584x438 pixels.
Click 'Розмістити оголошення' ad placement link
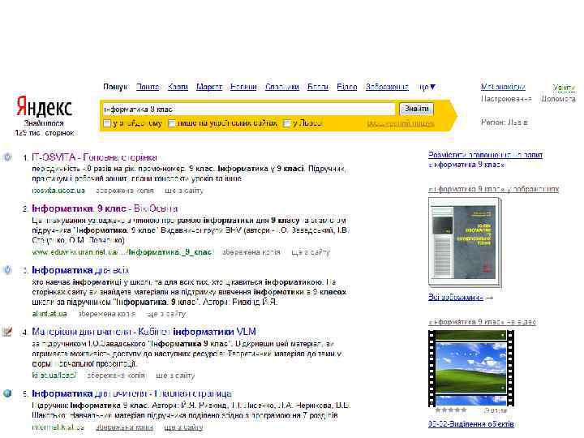tap(485, 155)
